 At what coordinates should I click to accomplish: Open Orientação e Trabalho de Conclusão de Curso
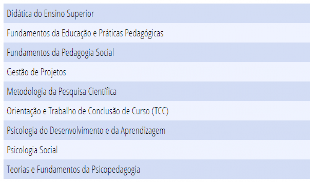157,111
